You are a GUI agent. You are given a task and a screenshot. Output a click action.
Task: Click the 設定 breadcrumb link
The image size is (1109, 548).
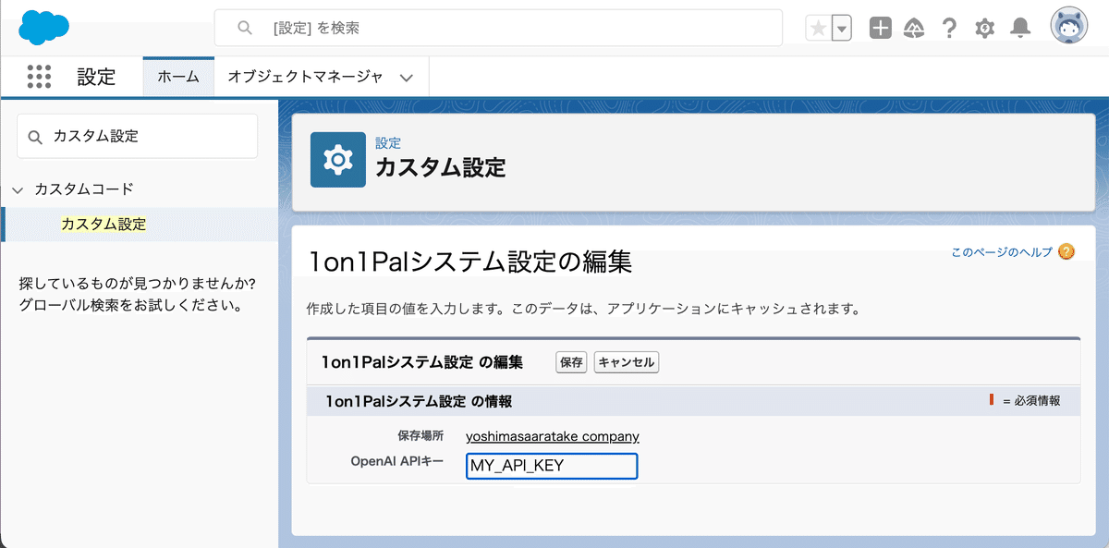[388, 143]
